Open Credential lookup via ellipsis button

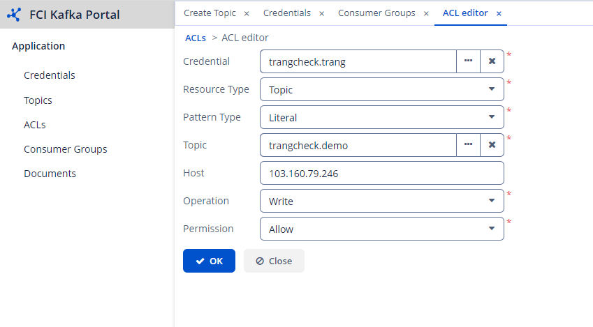click(x=468, y=61)
